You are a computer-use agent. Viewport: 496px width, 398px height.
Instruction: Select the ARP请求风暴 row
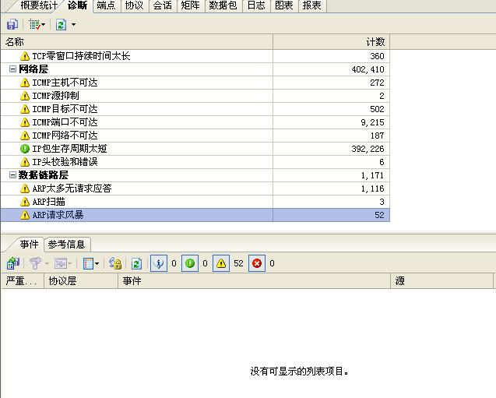click(x=195, y=215)
